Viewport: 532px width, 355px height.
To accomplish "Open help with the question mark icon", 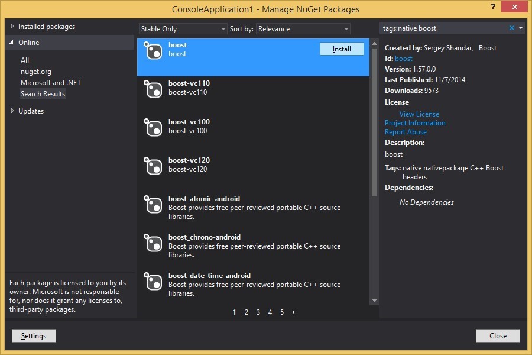I will pyautogui.click(x=492, y=7).
